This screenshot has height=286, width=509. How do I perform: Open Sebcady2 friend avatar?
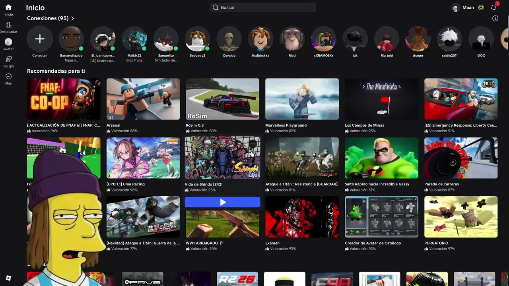198,39
